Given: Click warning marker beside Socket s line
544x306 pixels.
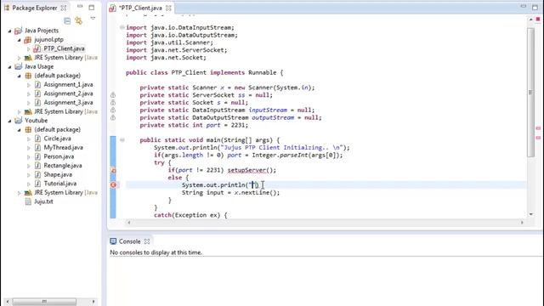Looking at the screenshot, I should [x=113, y=103].
